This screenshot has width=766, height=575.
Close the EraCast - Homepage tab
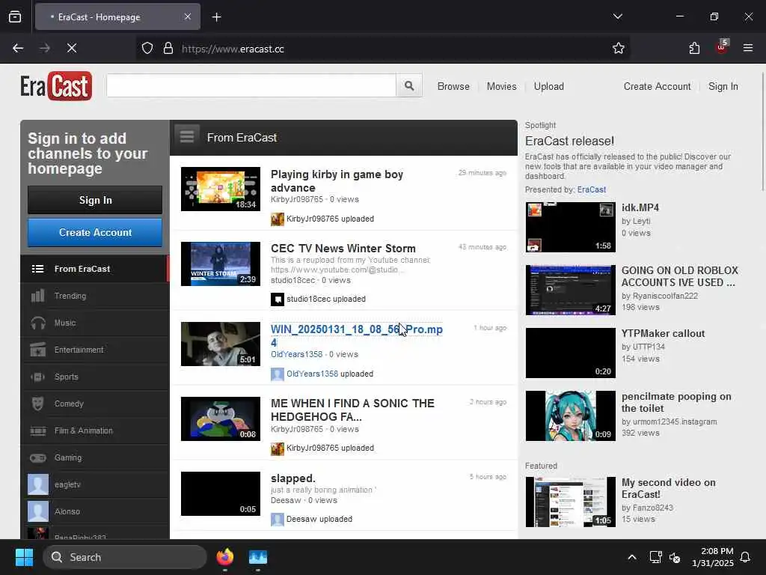click(x=188, y=17)
